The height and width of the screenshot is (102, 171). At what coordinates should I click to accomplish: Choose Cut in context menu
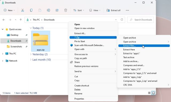76,76
